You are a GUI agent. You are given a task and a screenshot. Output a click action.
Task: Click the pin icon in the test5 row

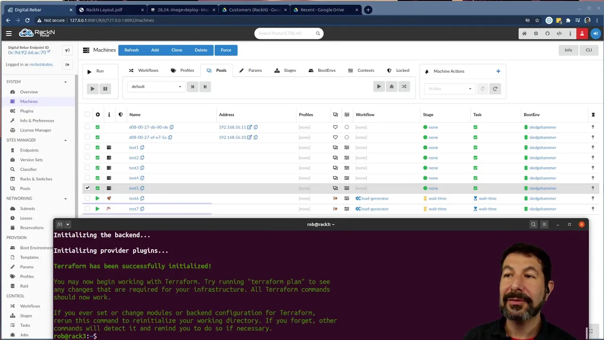[593, 188]
